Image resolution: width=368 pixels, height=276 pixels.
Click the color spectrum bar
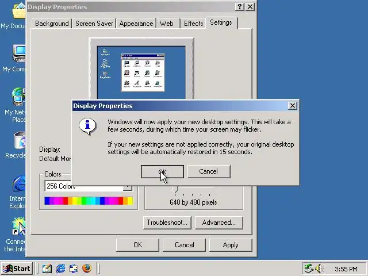pyautogui.click(x=89, y=201)
